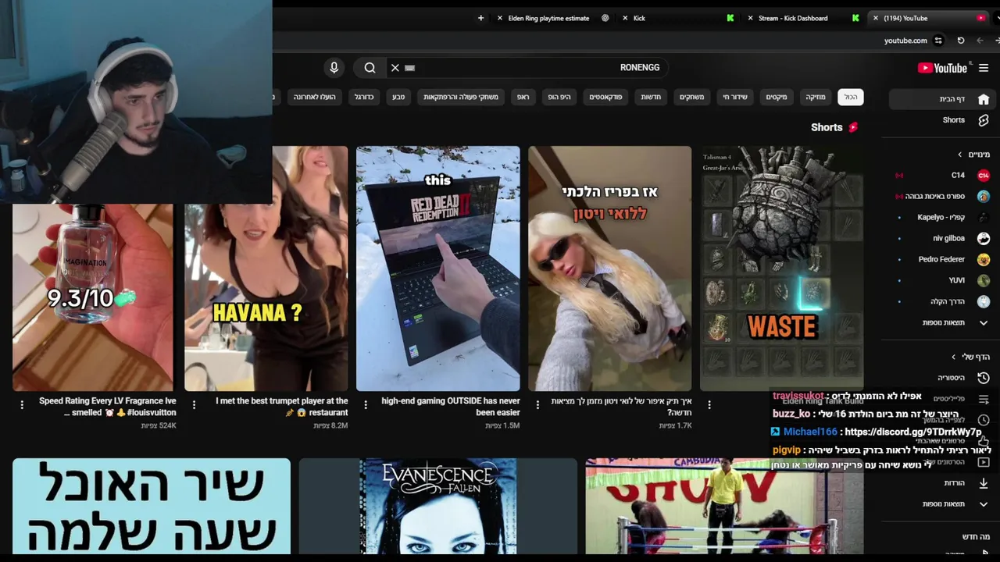Open the Evanescence Fallen video thumbnail
Image resolution: width=1000 pixels, height=562 pixels.
pos(437,507)
